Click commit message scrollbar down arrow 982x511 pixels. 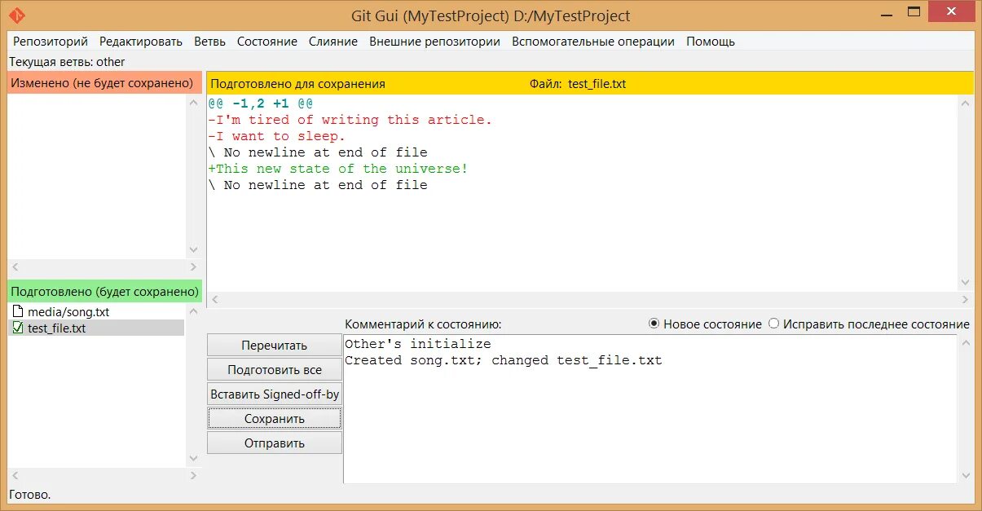pos(966,475)
